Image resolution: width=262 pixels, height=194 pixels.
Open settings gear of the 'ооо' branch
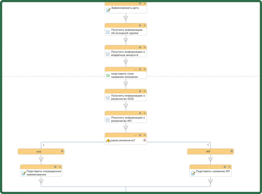[62, 151]
